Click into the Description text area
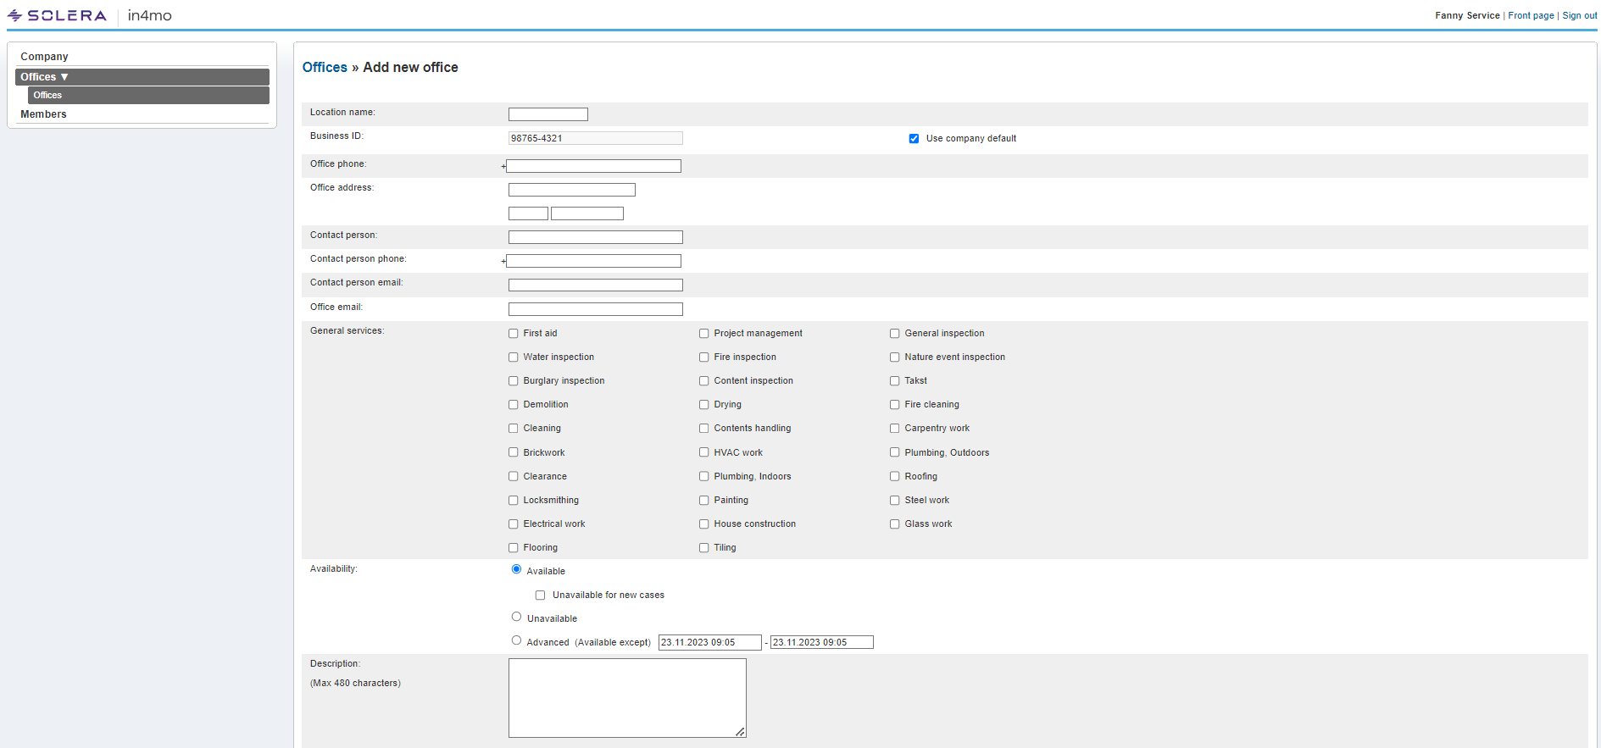Image resolution: width=1601 pixels, height=748 pixels. coord(626,697)
